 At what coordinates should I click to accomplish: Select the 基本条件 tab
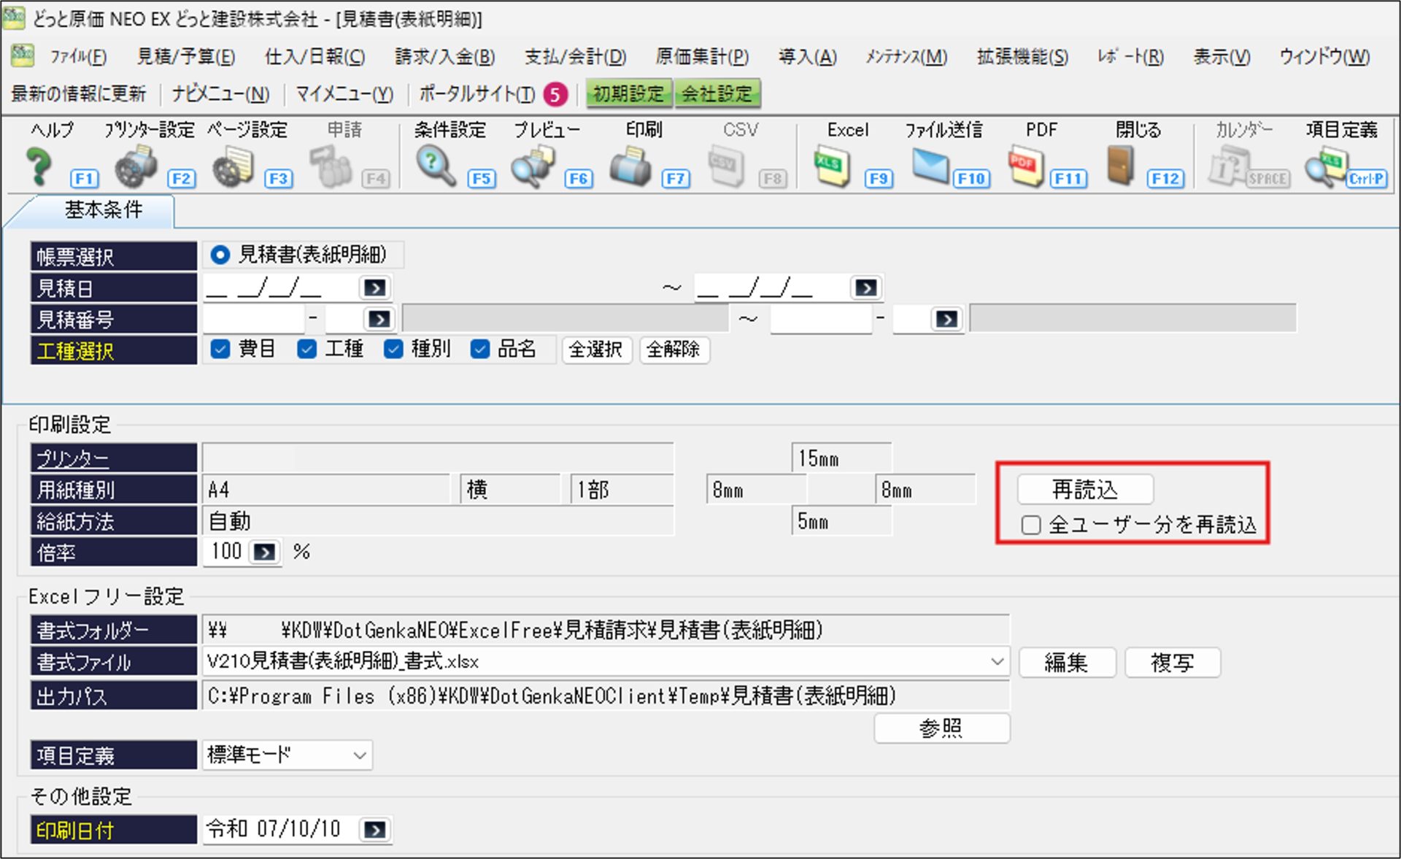[x=103, y=210]
